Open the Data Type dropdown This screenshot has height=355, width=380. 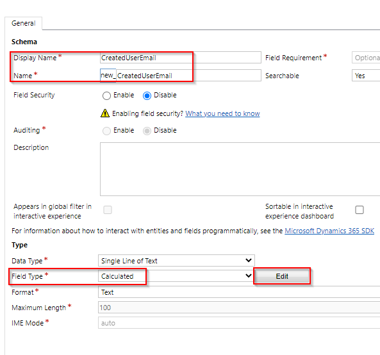tap(176, 261)
